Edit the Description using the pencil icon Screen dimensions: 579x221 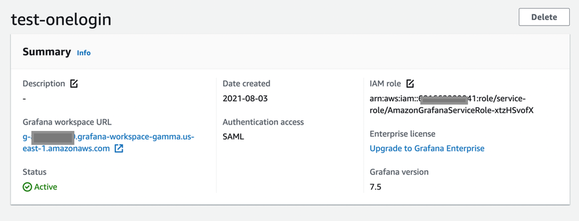(74, 83)
